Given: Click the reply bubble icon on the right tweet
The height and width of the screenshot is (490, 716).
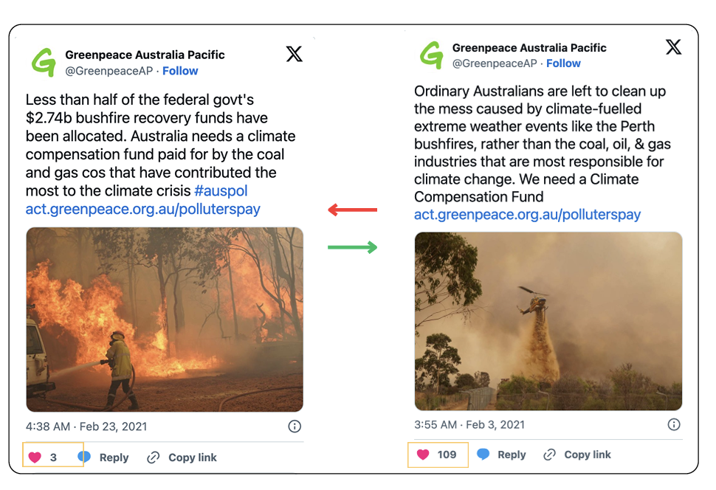Looking at the screenshot, I should tap(483, 455).
